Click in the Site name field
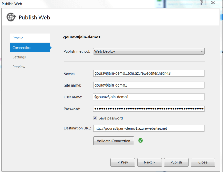Image resolution: width=223 pixels, height=172 pixels. coord(149,85)
